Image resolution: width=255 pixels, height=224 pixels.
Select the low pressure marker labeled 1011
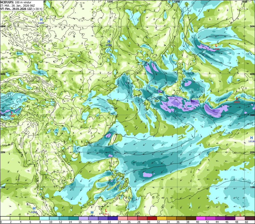(x=106, y=212)
